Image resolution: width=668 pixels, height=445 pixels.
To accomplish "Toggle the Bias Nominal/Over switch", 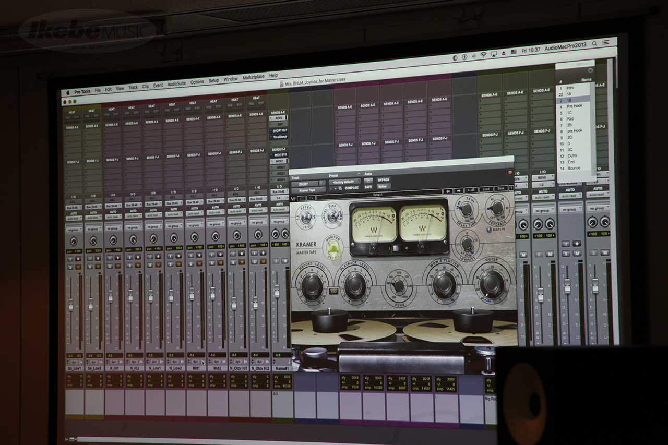I will (332, 215).
